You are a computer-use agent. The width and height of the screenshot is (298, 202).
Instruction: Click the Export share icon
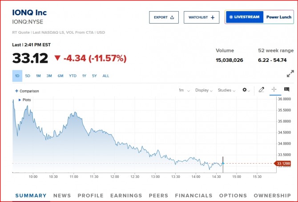tap(172, 17)
